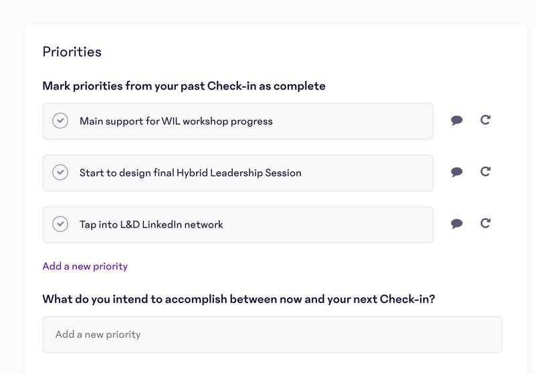535x374 pixels.
Task: Click the Priorities section title
Action: 72,52
